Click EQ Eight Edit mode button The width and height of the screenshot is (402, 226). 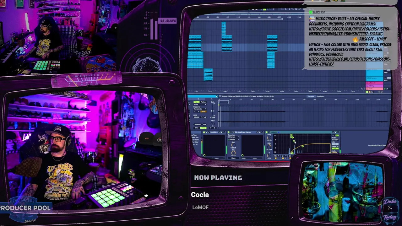click(x=335, y=144)
